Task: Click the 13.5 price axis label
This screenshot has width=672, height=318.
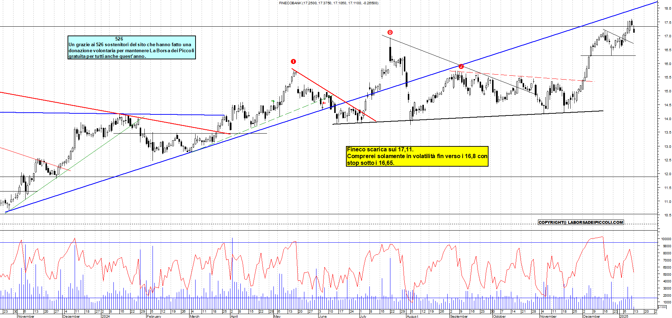Action: point(667,133)
